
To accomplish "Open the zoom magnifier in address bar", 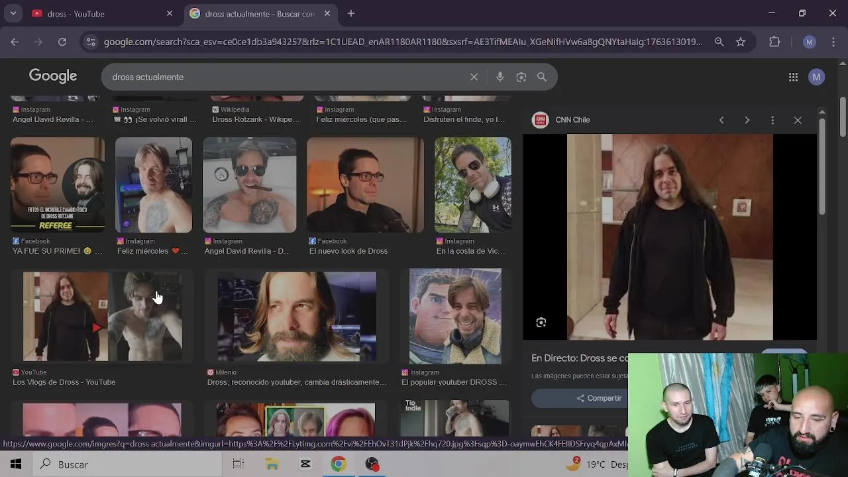I will click(x=719, y=42).
